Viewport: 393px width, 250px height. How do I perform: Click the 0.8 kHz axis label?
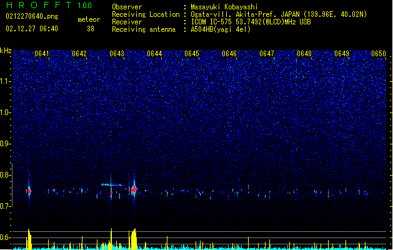point(6,175)
